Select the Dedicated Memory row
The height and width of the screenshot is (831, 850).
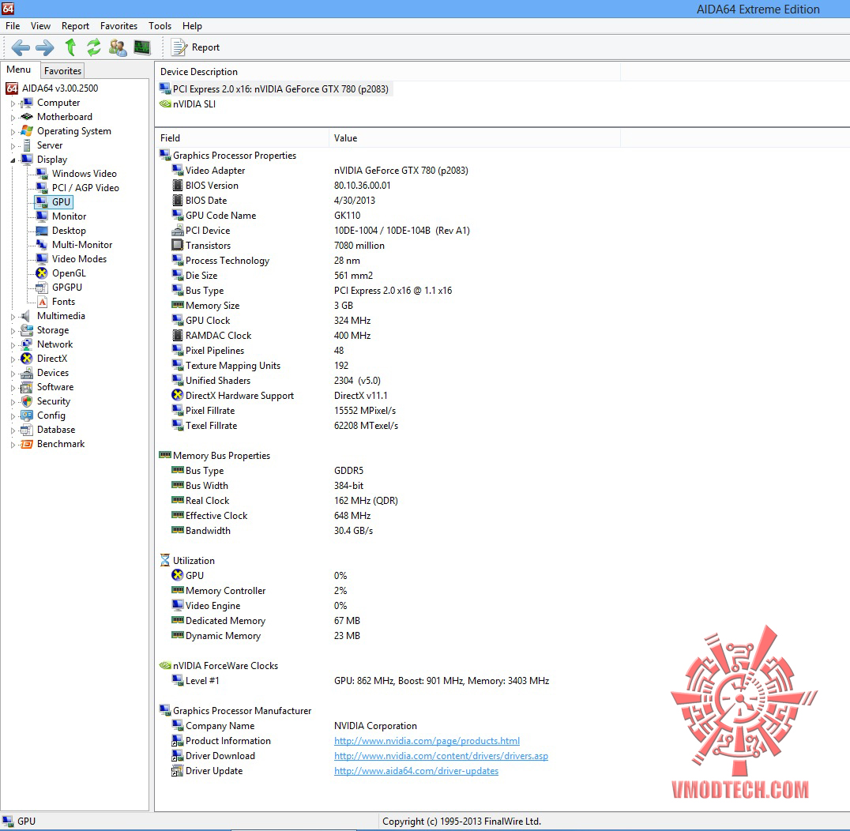pos(388,621)
